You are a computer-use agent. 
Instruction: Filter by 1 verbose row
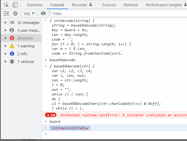(21, 62)
